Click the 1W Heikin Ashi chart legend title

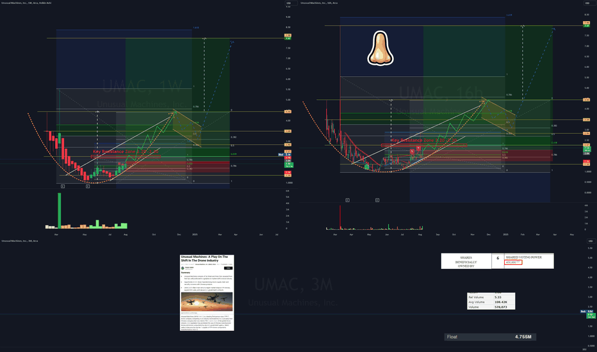26,3
